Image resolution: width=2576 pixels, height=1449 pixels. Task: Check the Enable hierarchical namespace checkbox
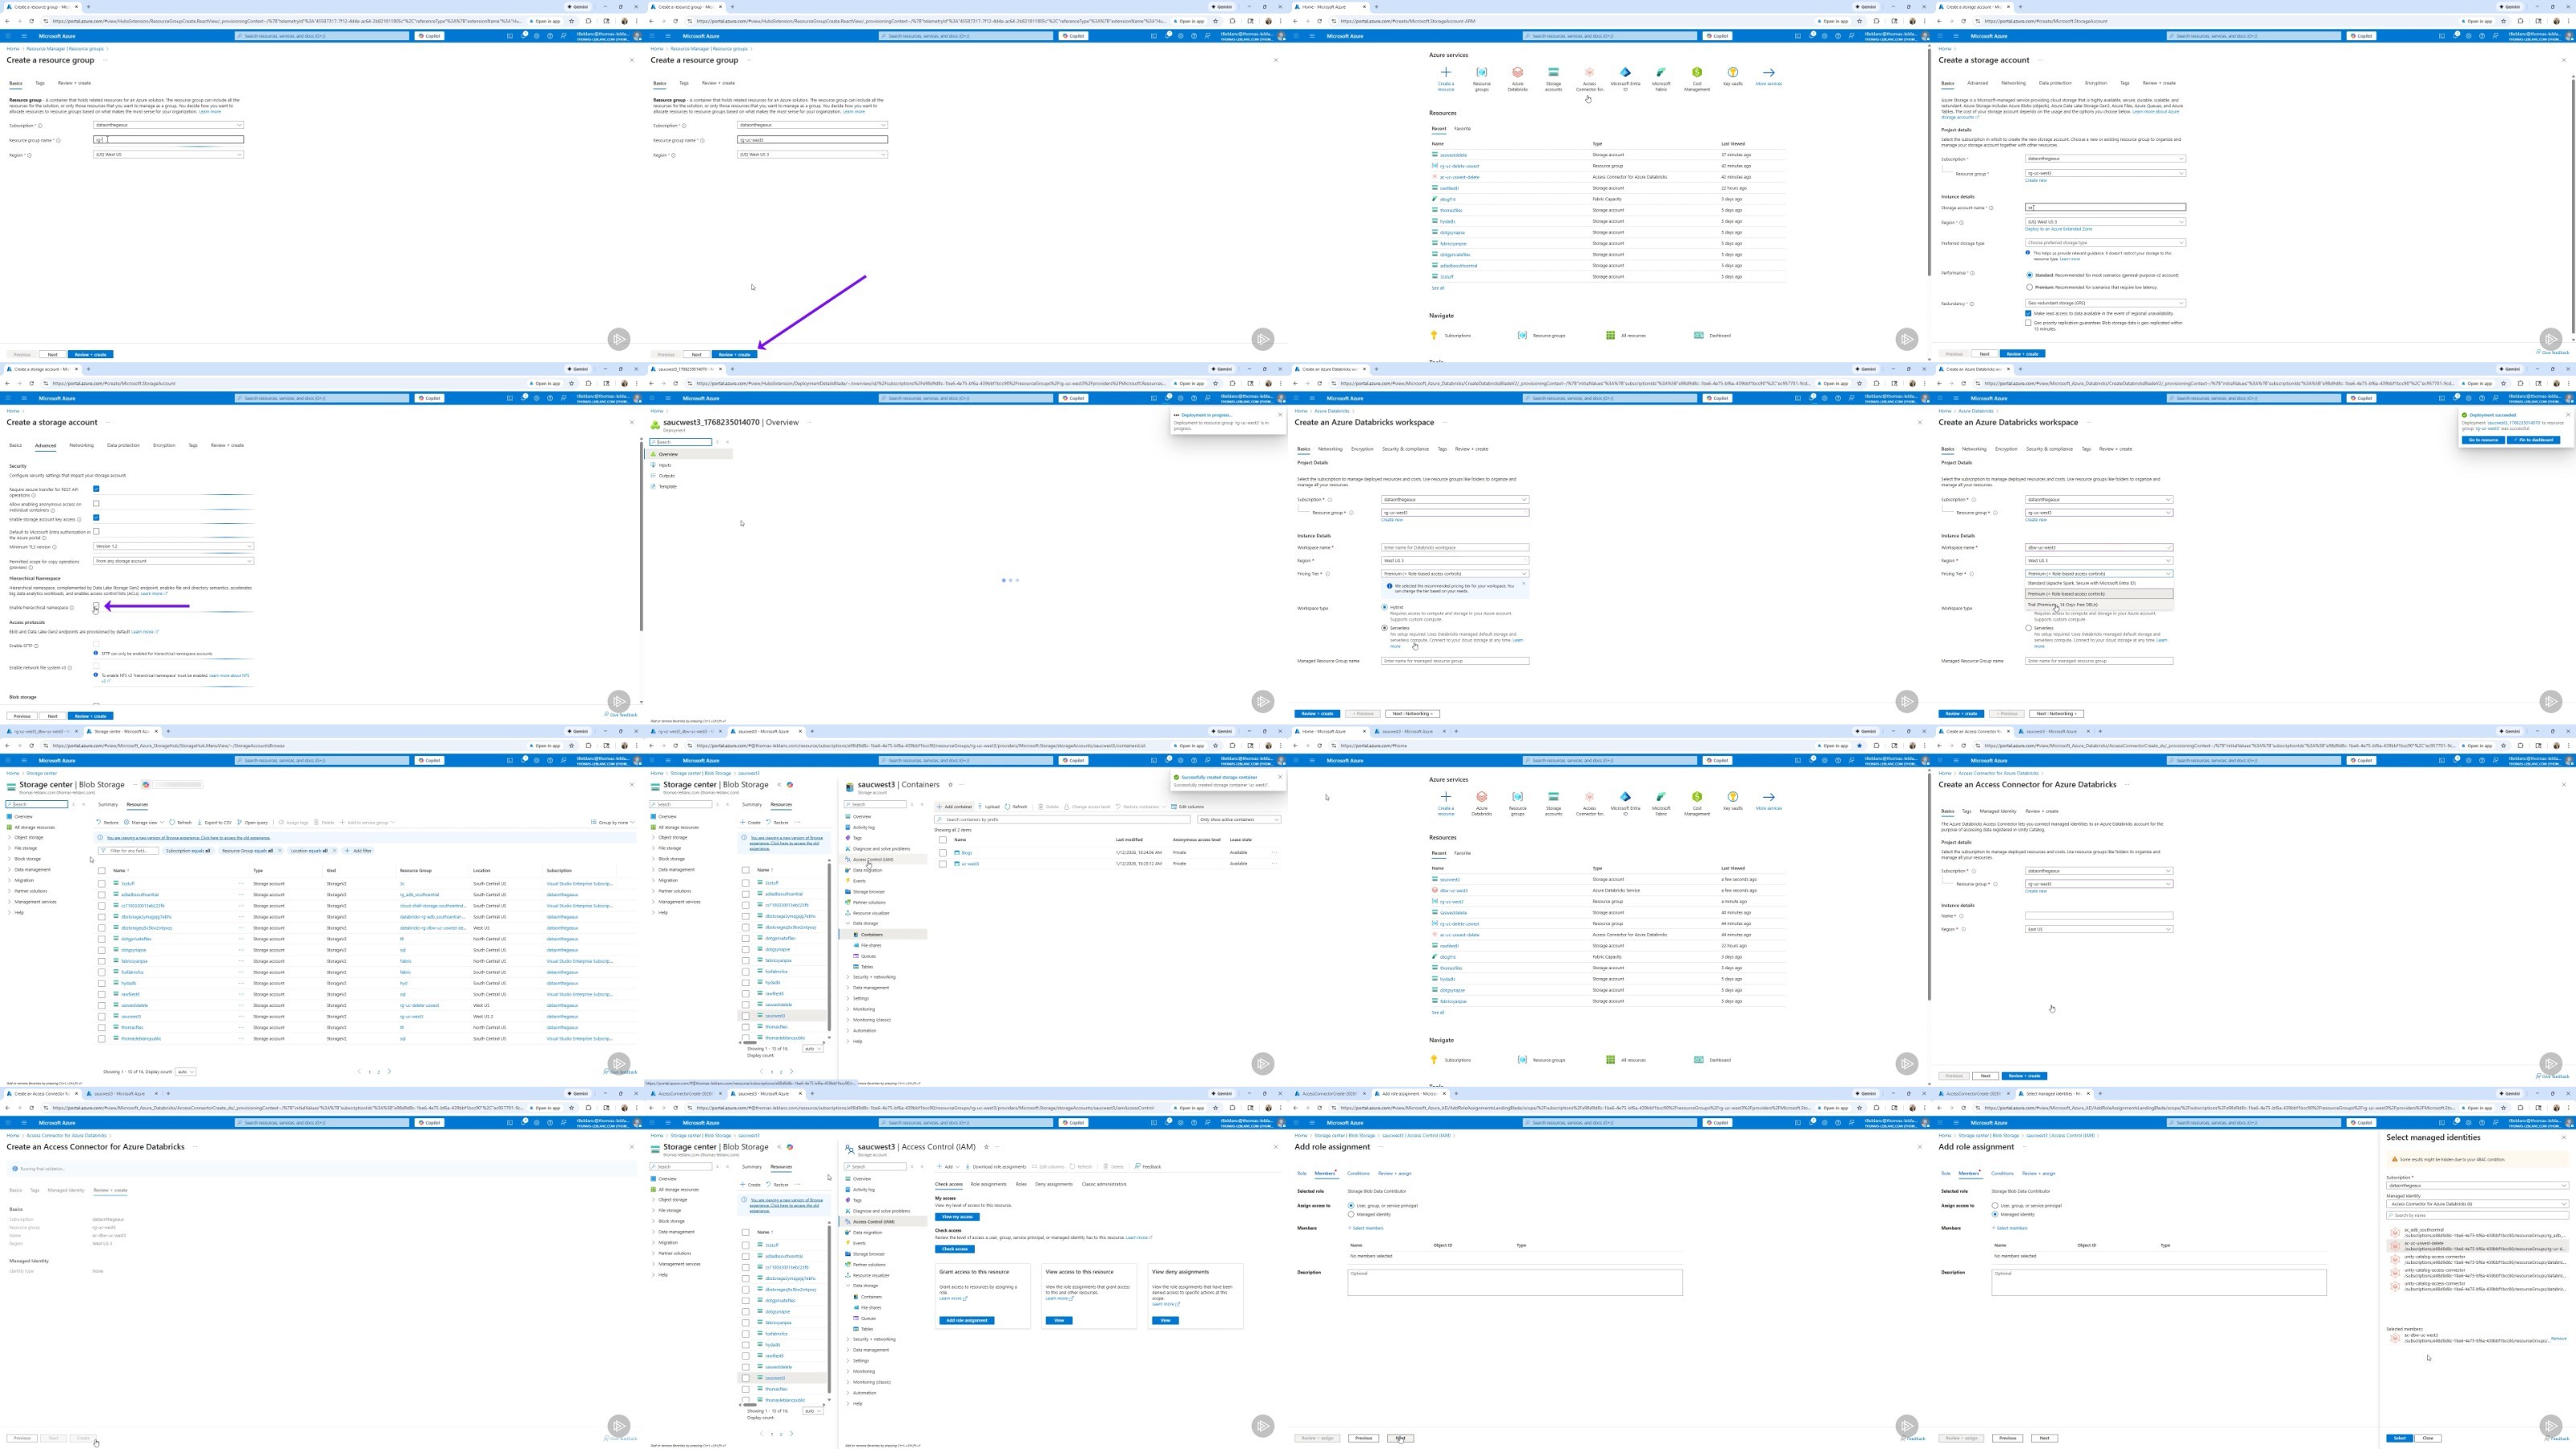(x=96, y=607)
